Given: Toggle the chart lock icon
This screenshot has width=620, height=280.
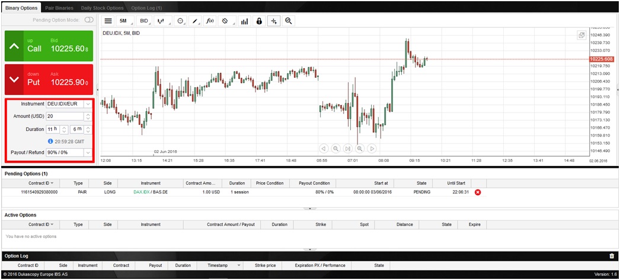Looking at the screenshot, I should click(x=259, y=21).
